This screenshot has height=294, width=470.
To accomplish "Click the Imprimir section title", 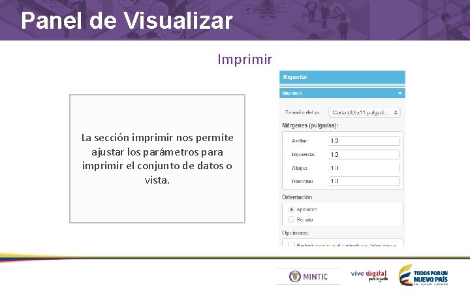I will 292,93.
